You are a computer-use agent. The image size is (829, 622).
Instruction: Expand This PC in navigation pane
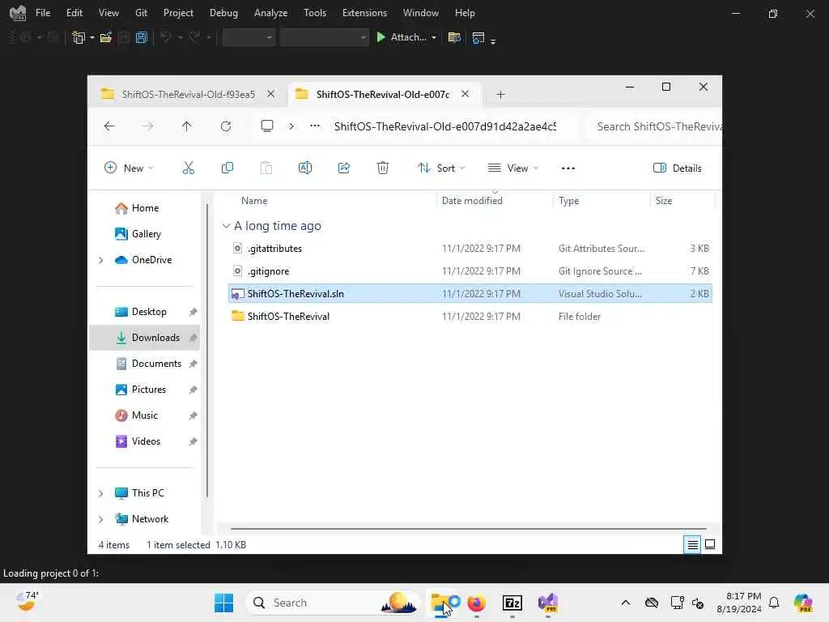click(101, 493)
